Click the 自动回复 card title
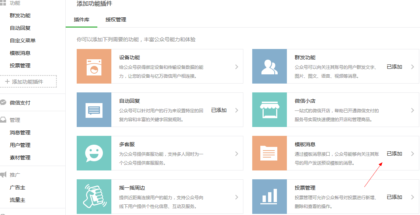This screenshot has width=420, height=215. point(129,101)
